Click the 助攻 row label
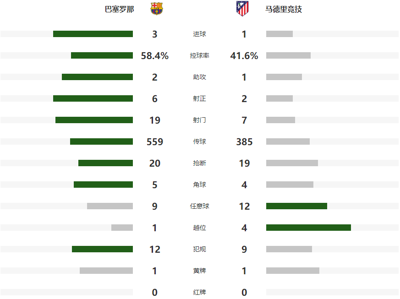The image size is (400, 299). [x=199, y=77]
